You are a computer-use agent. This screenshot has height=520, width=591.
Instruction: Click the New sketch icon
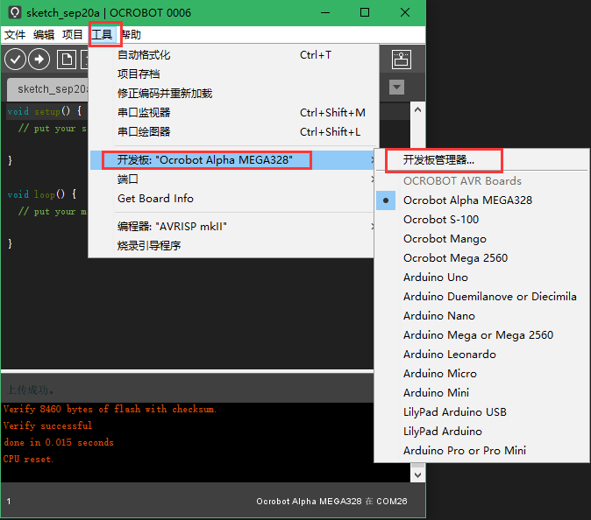67,59
